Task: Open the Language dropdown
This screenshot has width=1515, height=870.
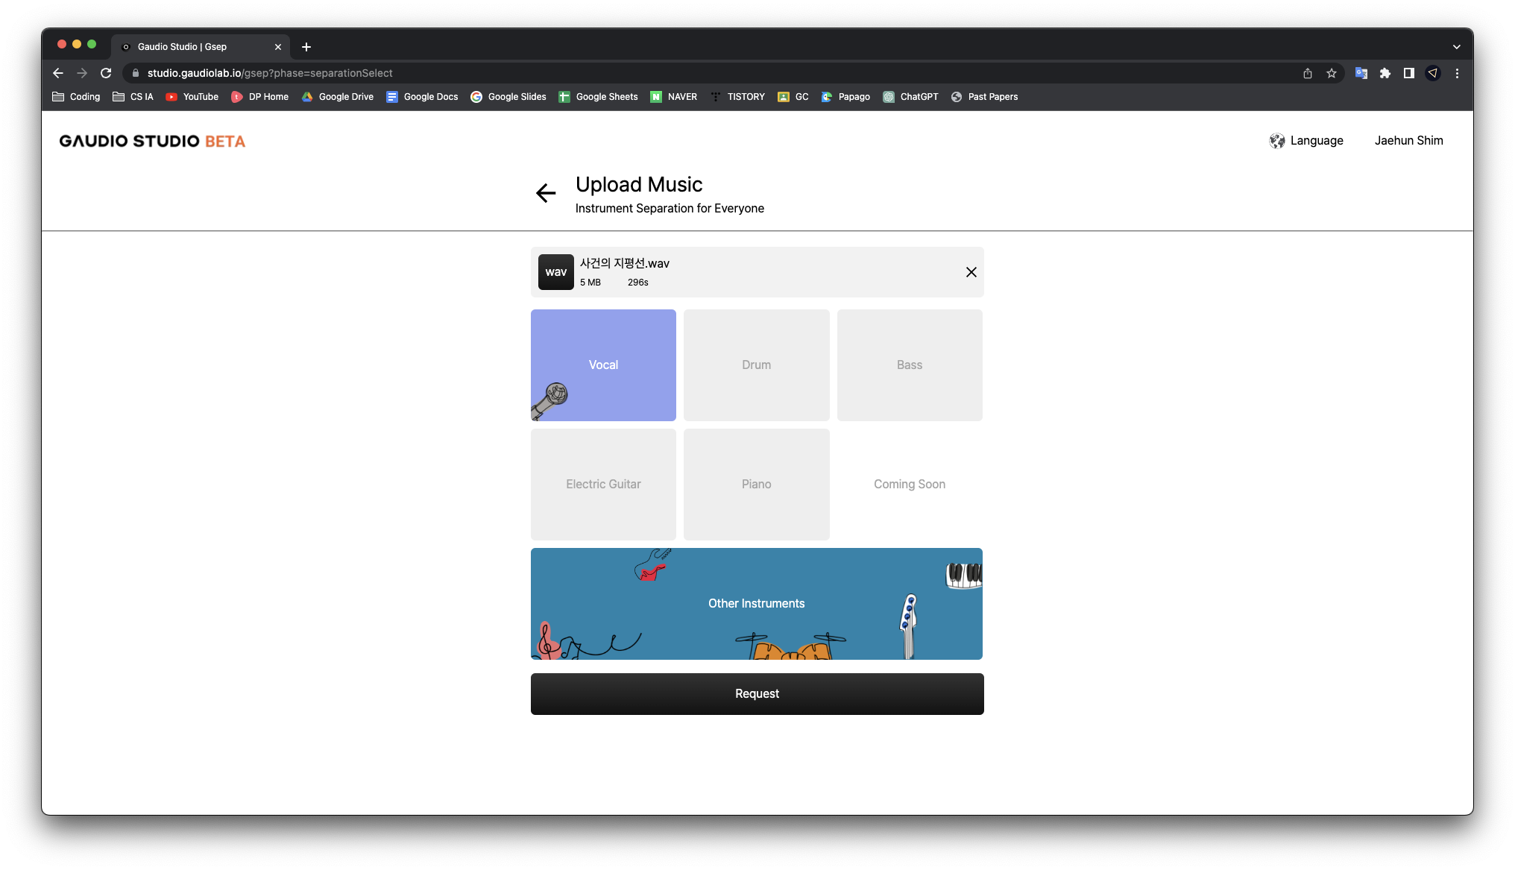Action: [1316, 141]
